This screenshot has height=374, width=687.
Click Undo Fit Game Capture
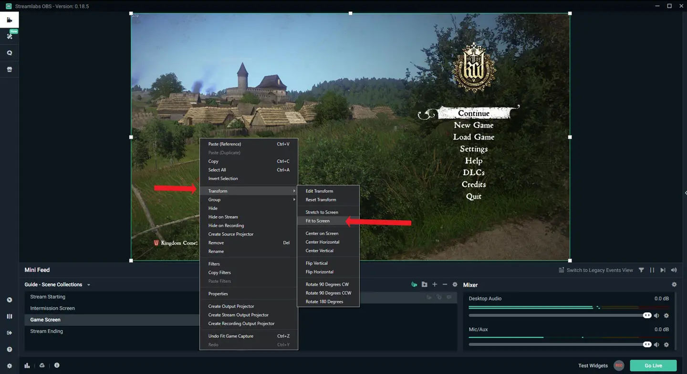click(249, 336)
